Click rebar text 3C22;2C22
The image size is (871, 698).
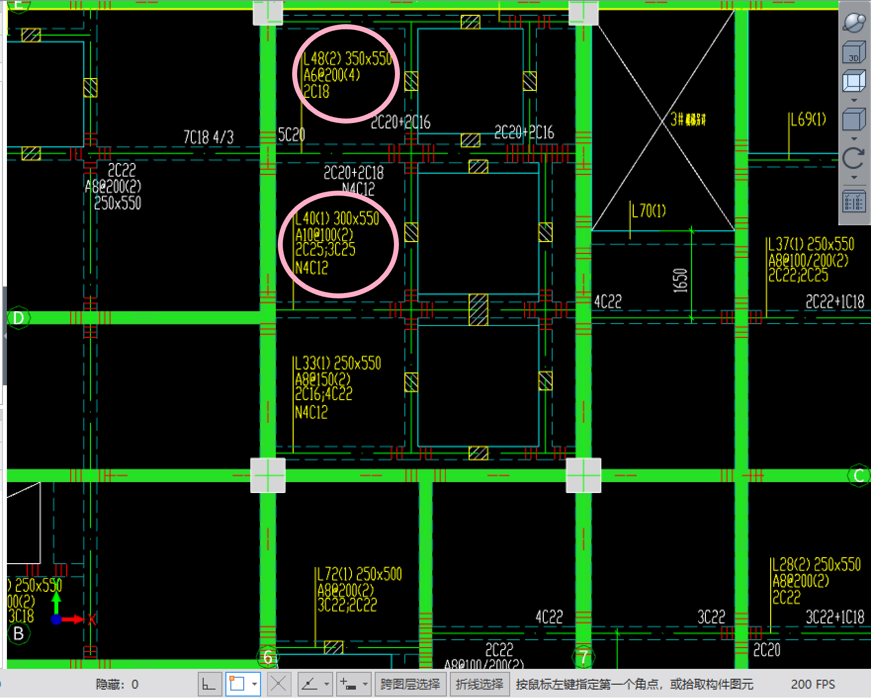347,605
